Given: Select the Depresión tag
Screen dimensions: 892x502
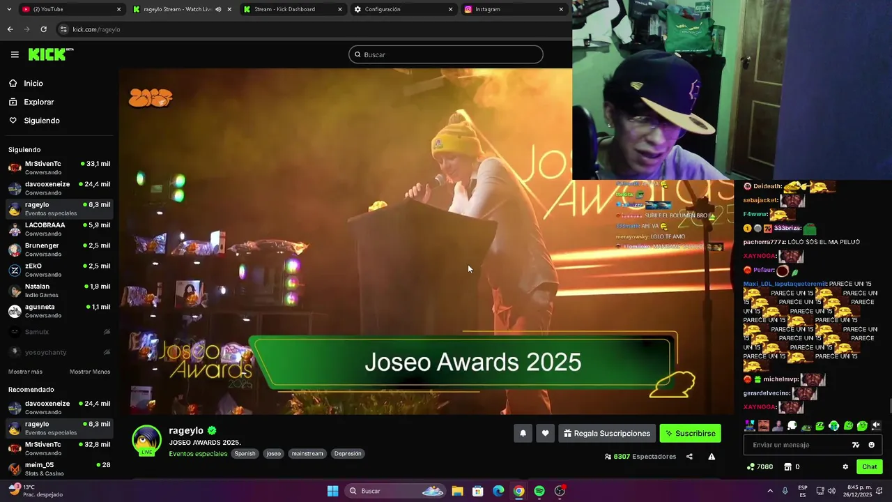Looking at the screenshot, I should [x=348, y=453].
